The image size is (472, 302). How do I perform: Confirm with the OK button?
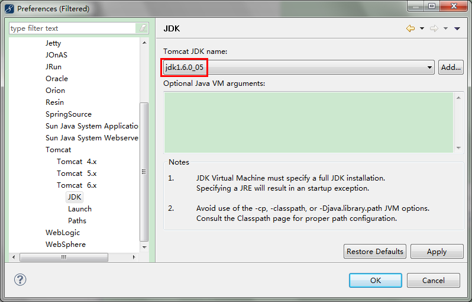tap(376, 280)
